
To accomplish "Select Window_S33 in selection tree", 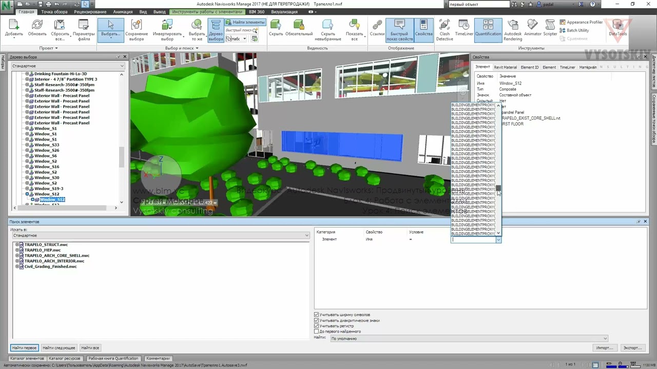I will click(46, 145).
